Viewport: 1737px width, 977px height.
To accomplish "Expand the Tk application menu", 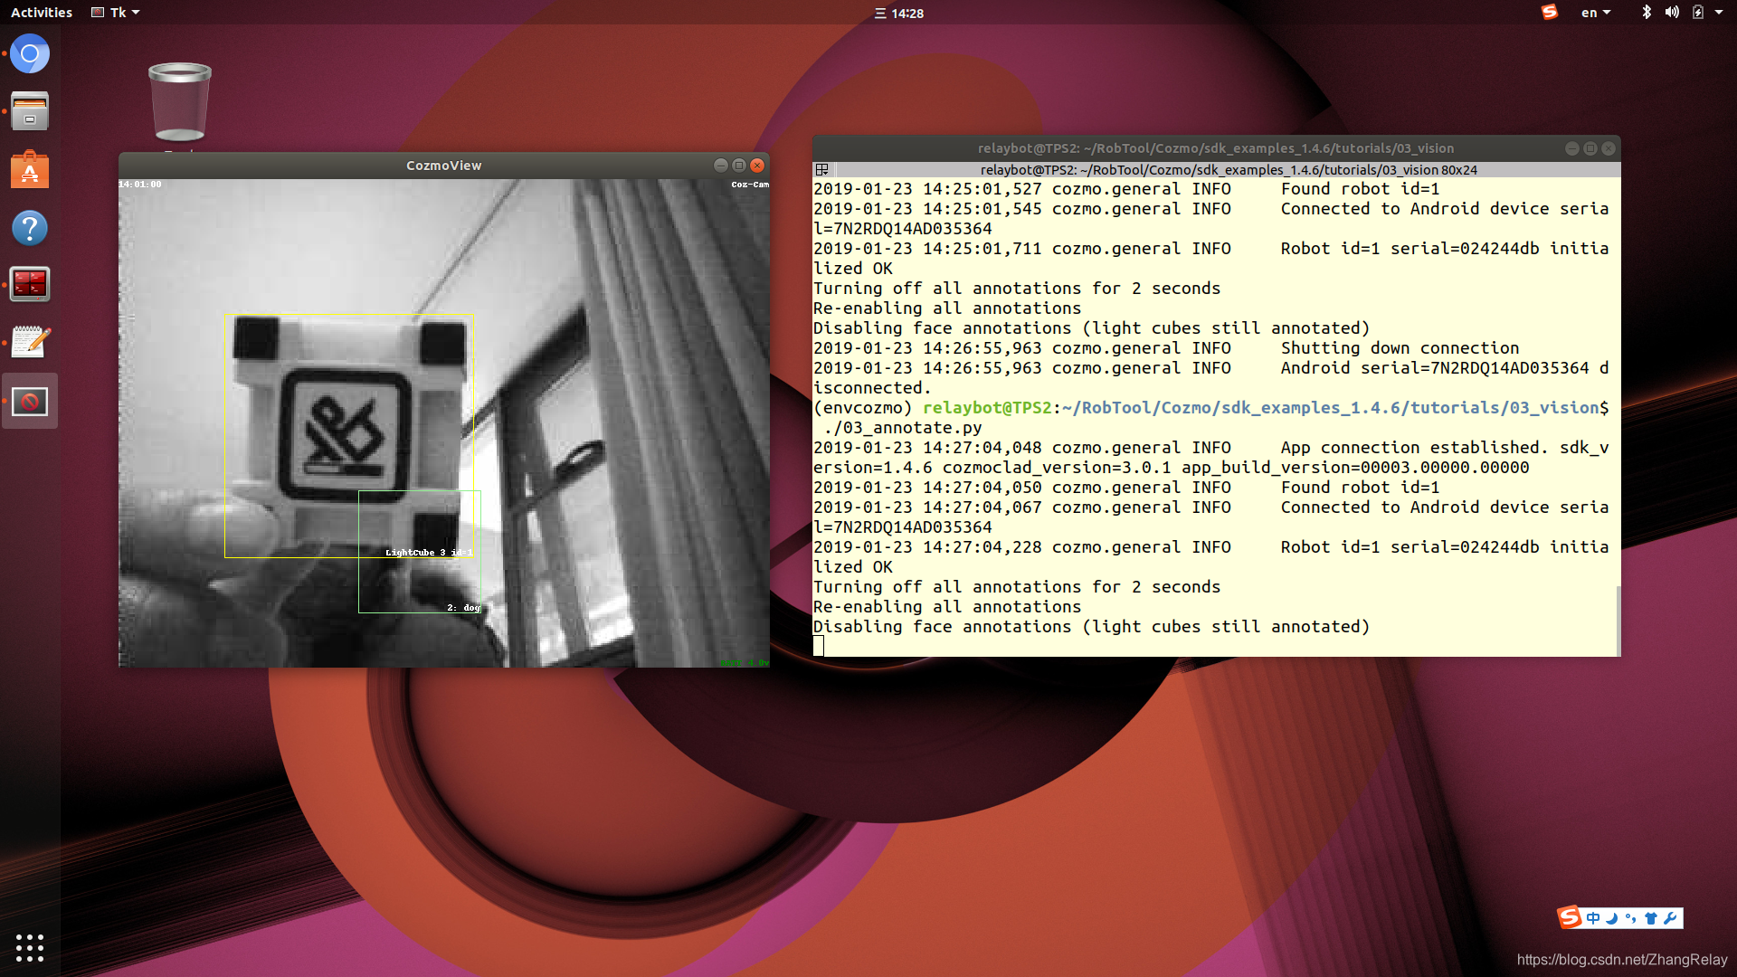I will [117, 13].
